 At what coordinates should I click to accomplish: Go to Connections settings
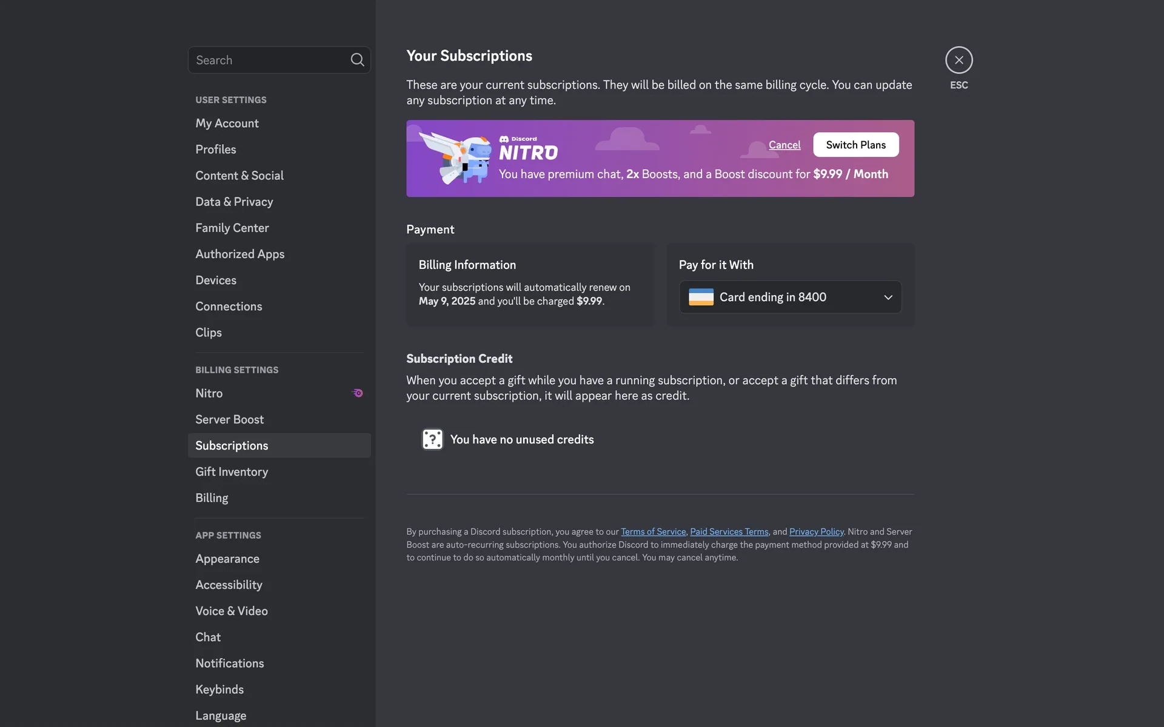coord(279,306)
